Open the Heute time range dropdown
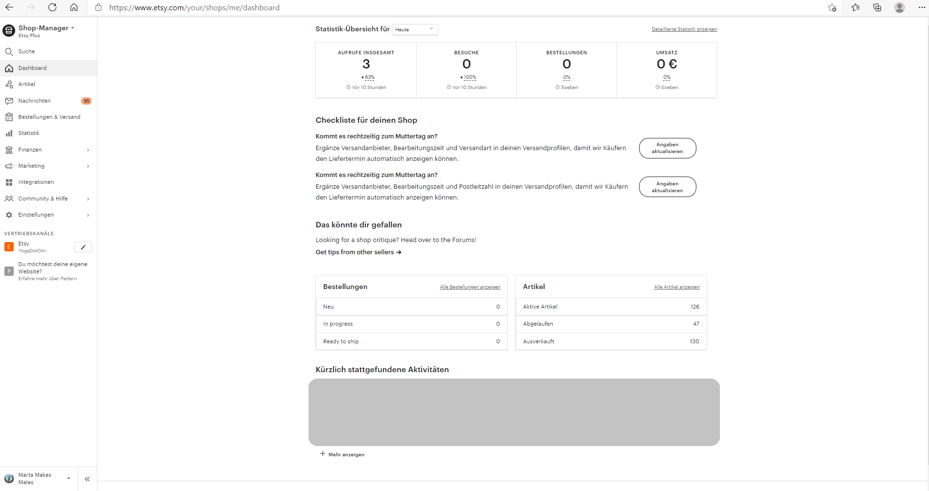 [x=414, y=29]
